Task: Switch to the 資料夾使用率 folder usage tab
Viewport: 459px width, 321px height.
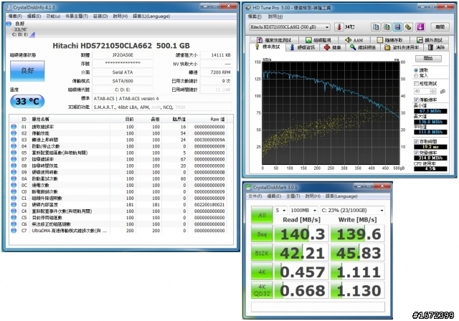Action: tap(402, 47)
